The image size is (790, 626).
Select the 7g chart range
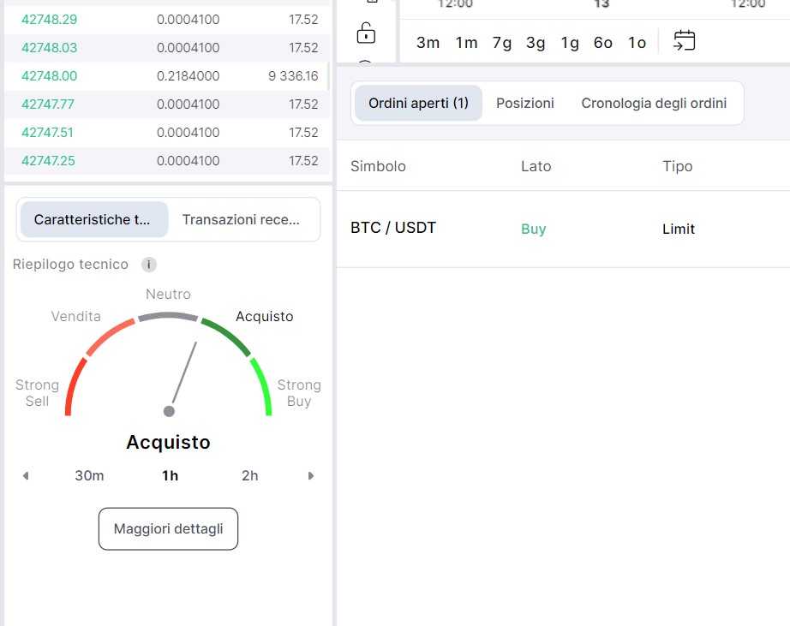501,42
